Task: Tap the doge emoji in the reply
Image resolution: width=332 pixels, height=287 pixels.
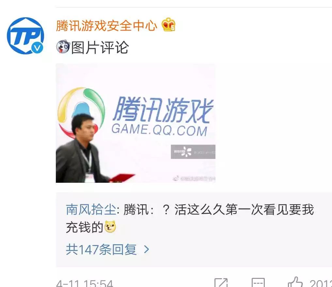Action: tap(110, 227)
